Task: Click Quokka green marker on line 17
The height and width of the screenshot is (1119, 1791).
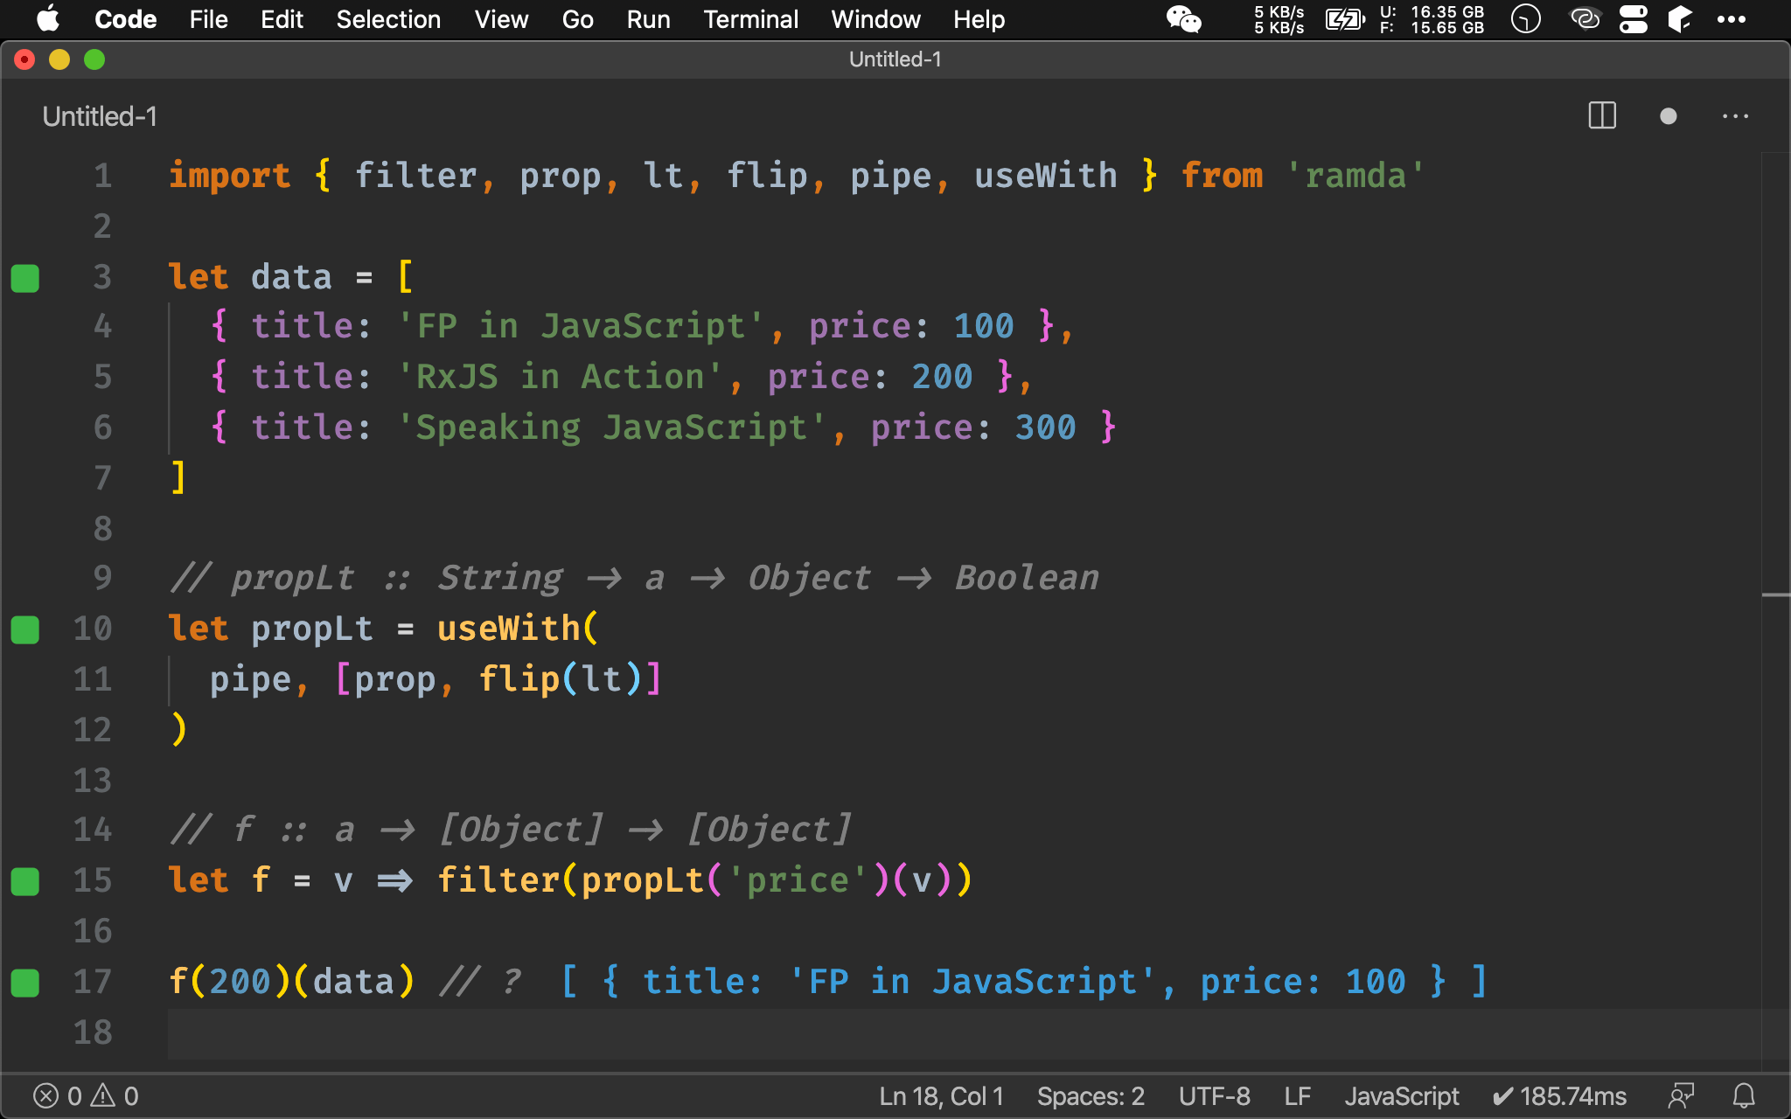Action: click(25, 983)
